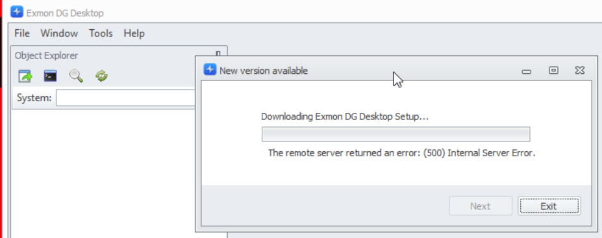Screen dimensions: 602x238
Task: Click the window with green arrow icon
Action: [x=25, y=76]
